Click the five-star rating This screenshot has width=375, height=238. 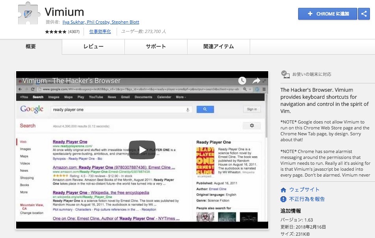56,31
